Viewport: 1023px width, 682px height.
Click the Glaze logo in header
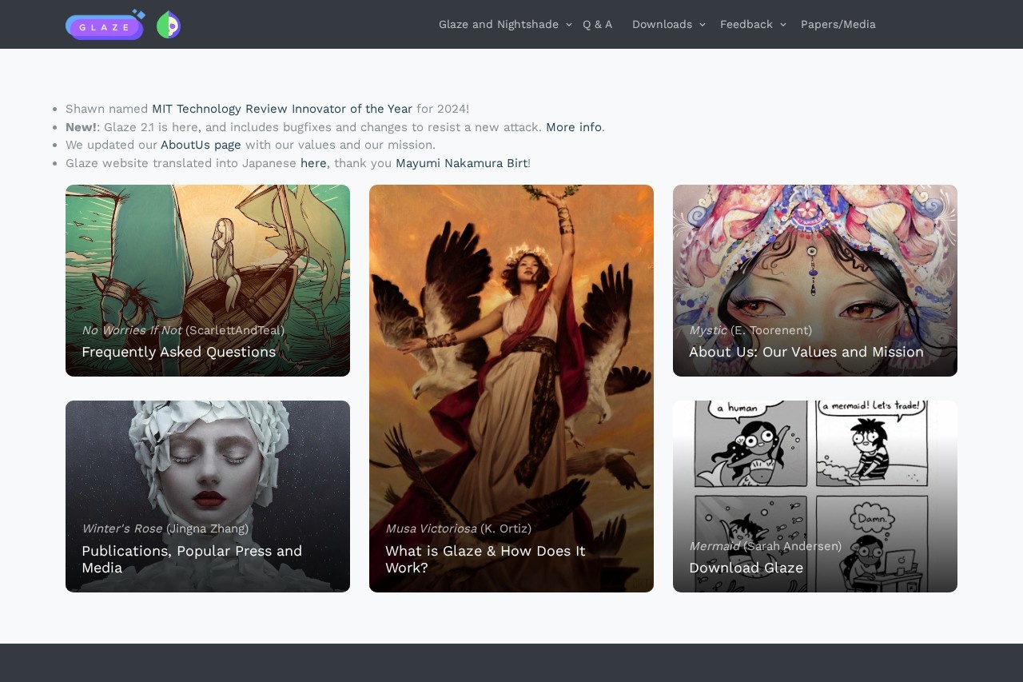[105, 26]
